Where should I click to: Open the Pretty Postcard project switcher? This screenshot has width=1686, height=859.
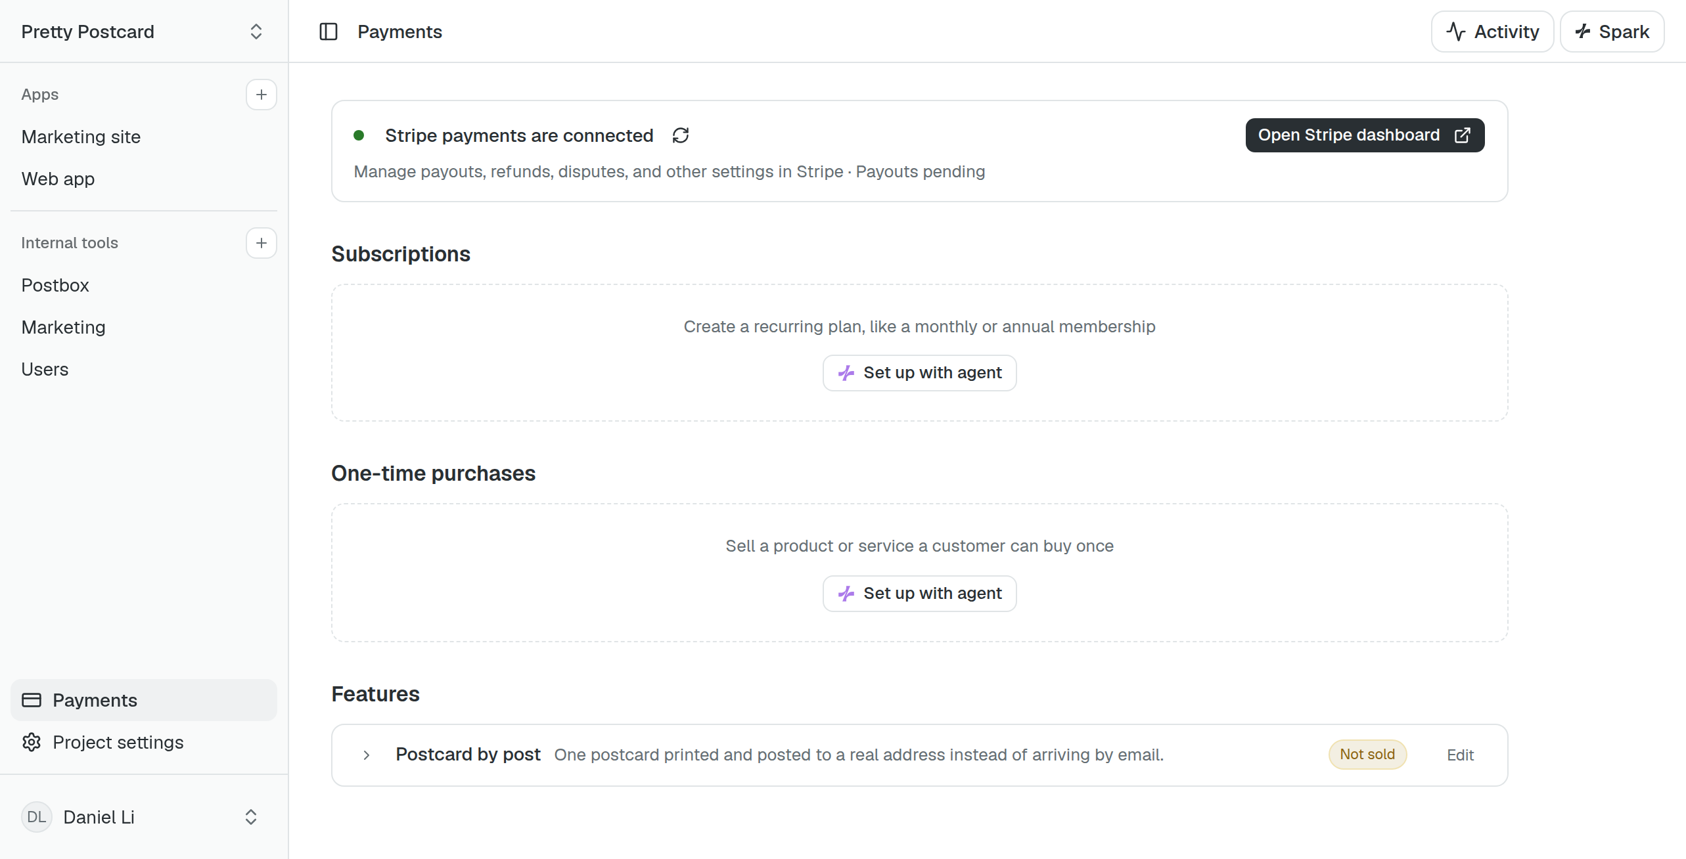pos(143,32)
